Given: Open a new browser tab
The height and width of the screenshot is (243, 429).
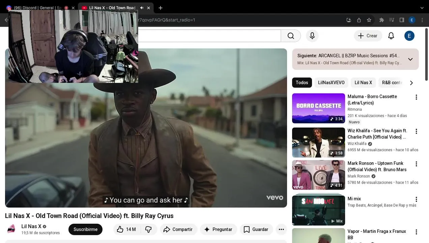Looking at the screenshot, I should click(x=161, y=8).
